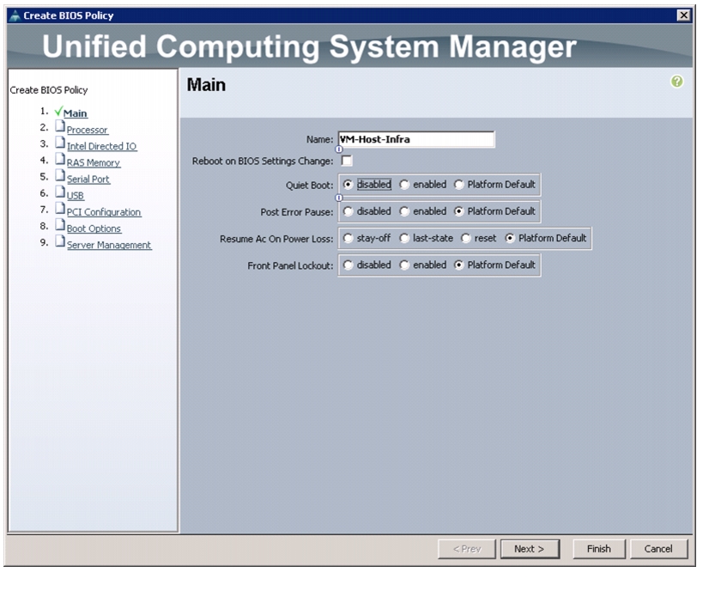Click the disabled Prev button
Screen dimensions: 703x591
(x=467, y=549)
